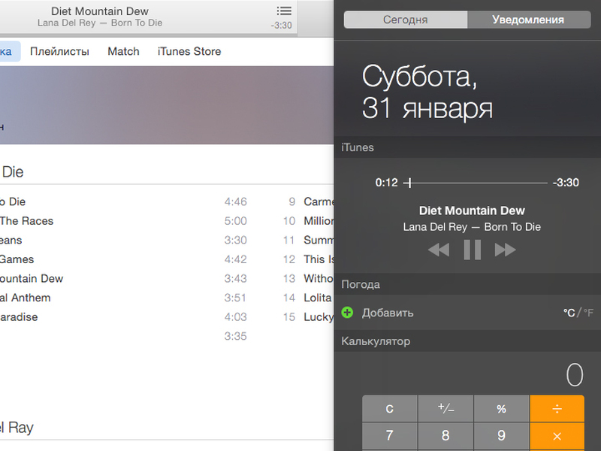Switch temperature units to °F

click(x=588, y=313)
